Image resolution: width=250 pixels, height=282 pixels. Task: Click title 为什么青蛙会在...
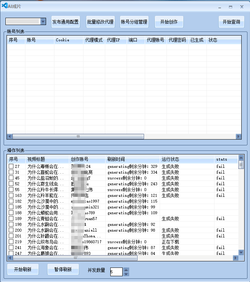click(45, 219)
